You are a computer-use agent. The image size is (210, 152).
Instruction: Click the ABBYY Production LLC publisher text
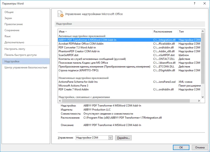[x=97, y=110]
